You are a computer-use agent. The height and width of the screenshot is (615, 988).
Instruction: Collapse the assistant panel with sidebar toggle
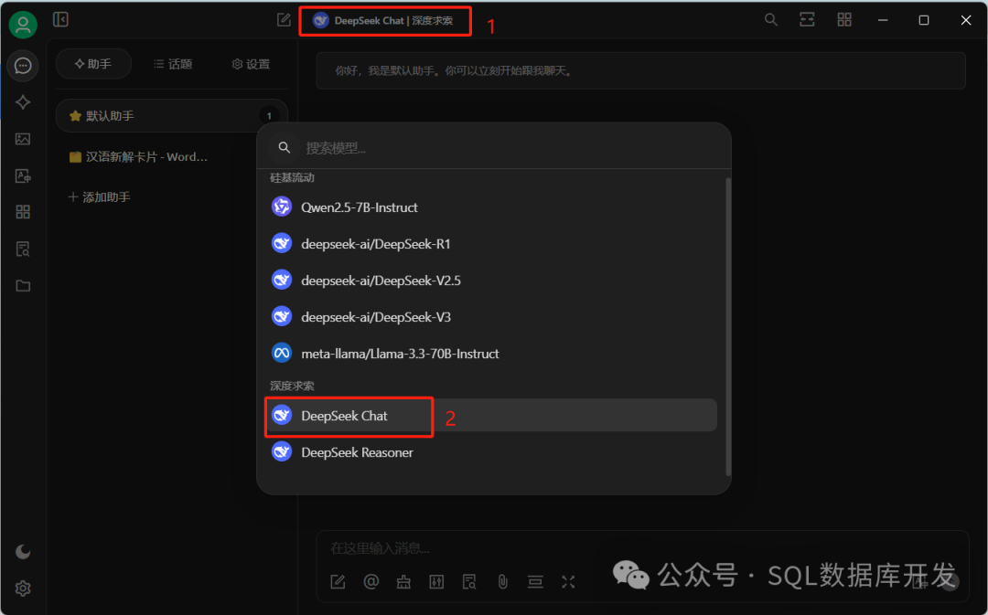pos(60,19)
